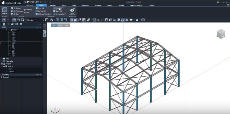
Task: Click the first panel tab icon above Model
Action: click(4, 24)
